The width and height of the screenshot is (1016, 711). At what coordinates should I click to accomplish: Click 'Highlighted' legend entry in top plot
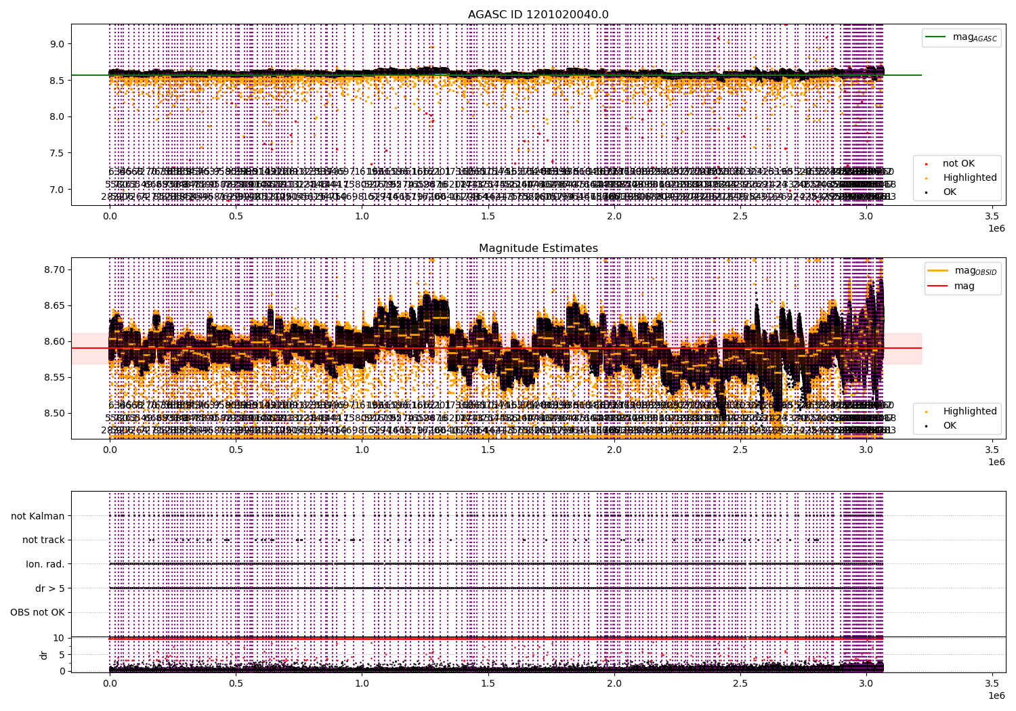tap(969, 177)
